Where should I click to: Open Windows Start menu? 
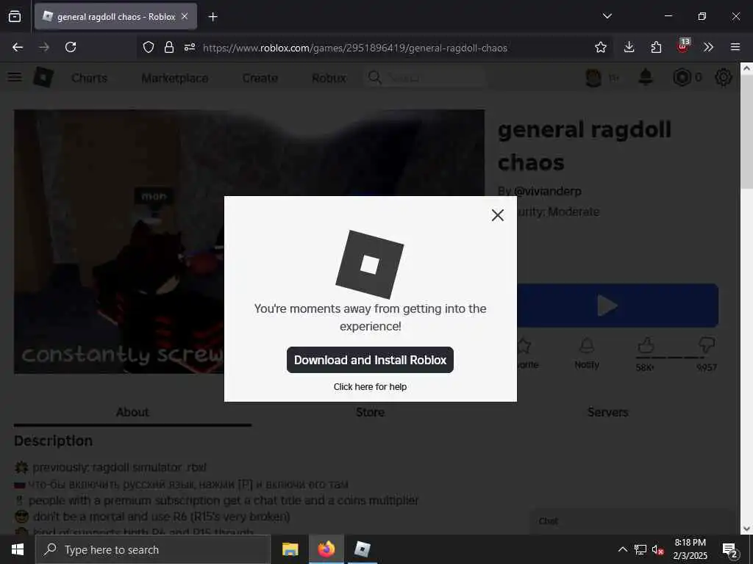(18, 549)
